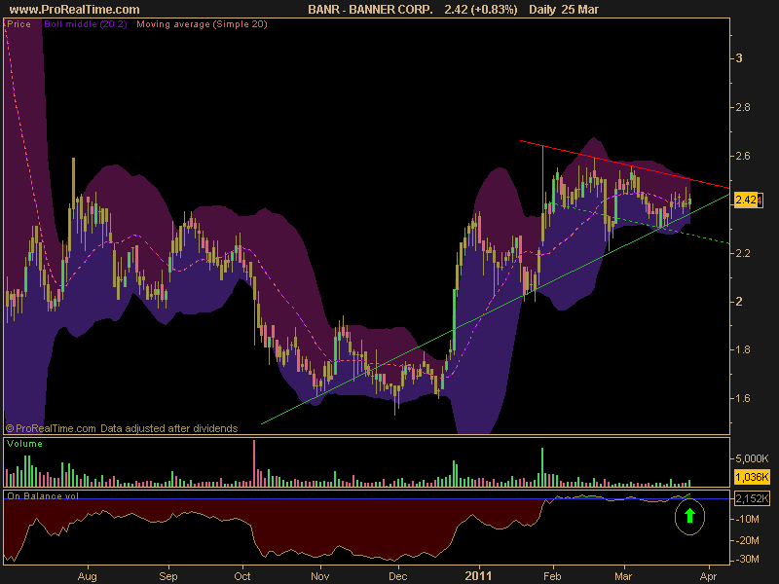
Task: Click the ProRealTime.com Data adjusted after dividends notice
Action: point(122,428)
